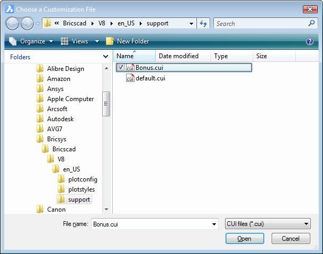Click the folder tree scrollbar thumb
This screenshot has height=254, width=323.
[106, 104]
